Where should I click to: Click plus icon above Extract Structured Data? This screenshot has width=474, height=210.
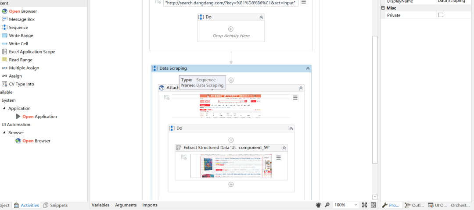(231, 140)
